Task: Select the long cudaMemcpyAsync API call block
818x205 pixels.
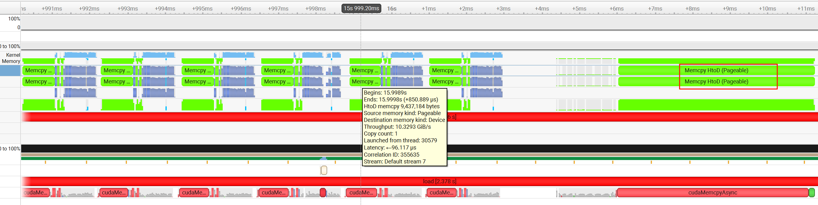Action: click(x=712, y=193)
